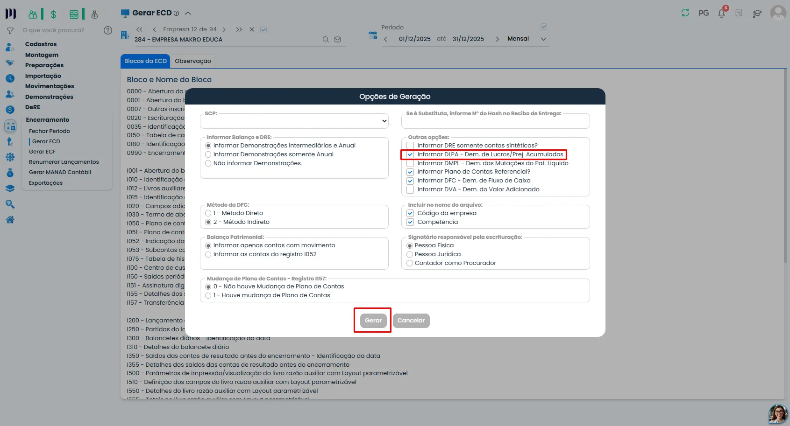Click the Gerar button

373,321
